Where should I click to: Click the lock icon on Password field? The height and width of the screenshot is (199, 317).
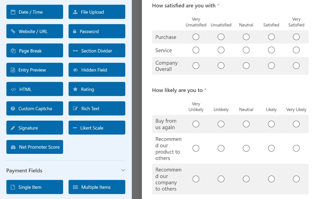pos(75,31)
